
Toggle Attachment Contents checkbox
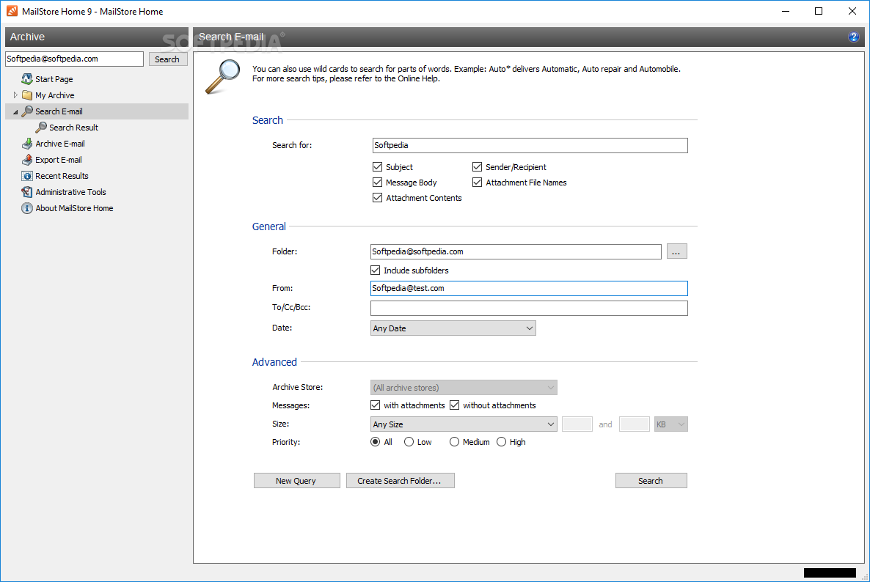click(x=377, y=198)
